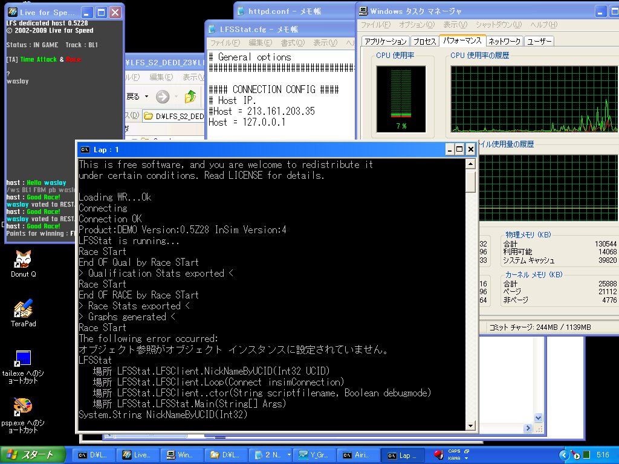Screen dimensions: 619x464
Task: Click the Explorer address bar path field
Action: coord(173,116)
